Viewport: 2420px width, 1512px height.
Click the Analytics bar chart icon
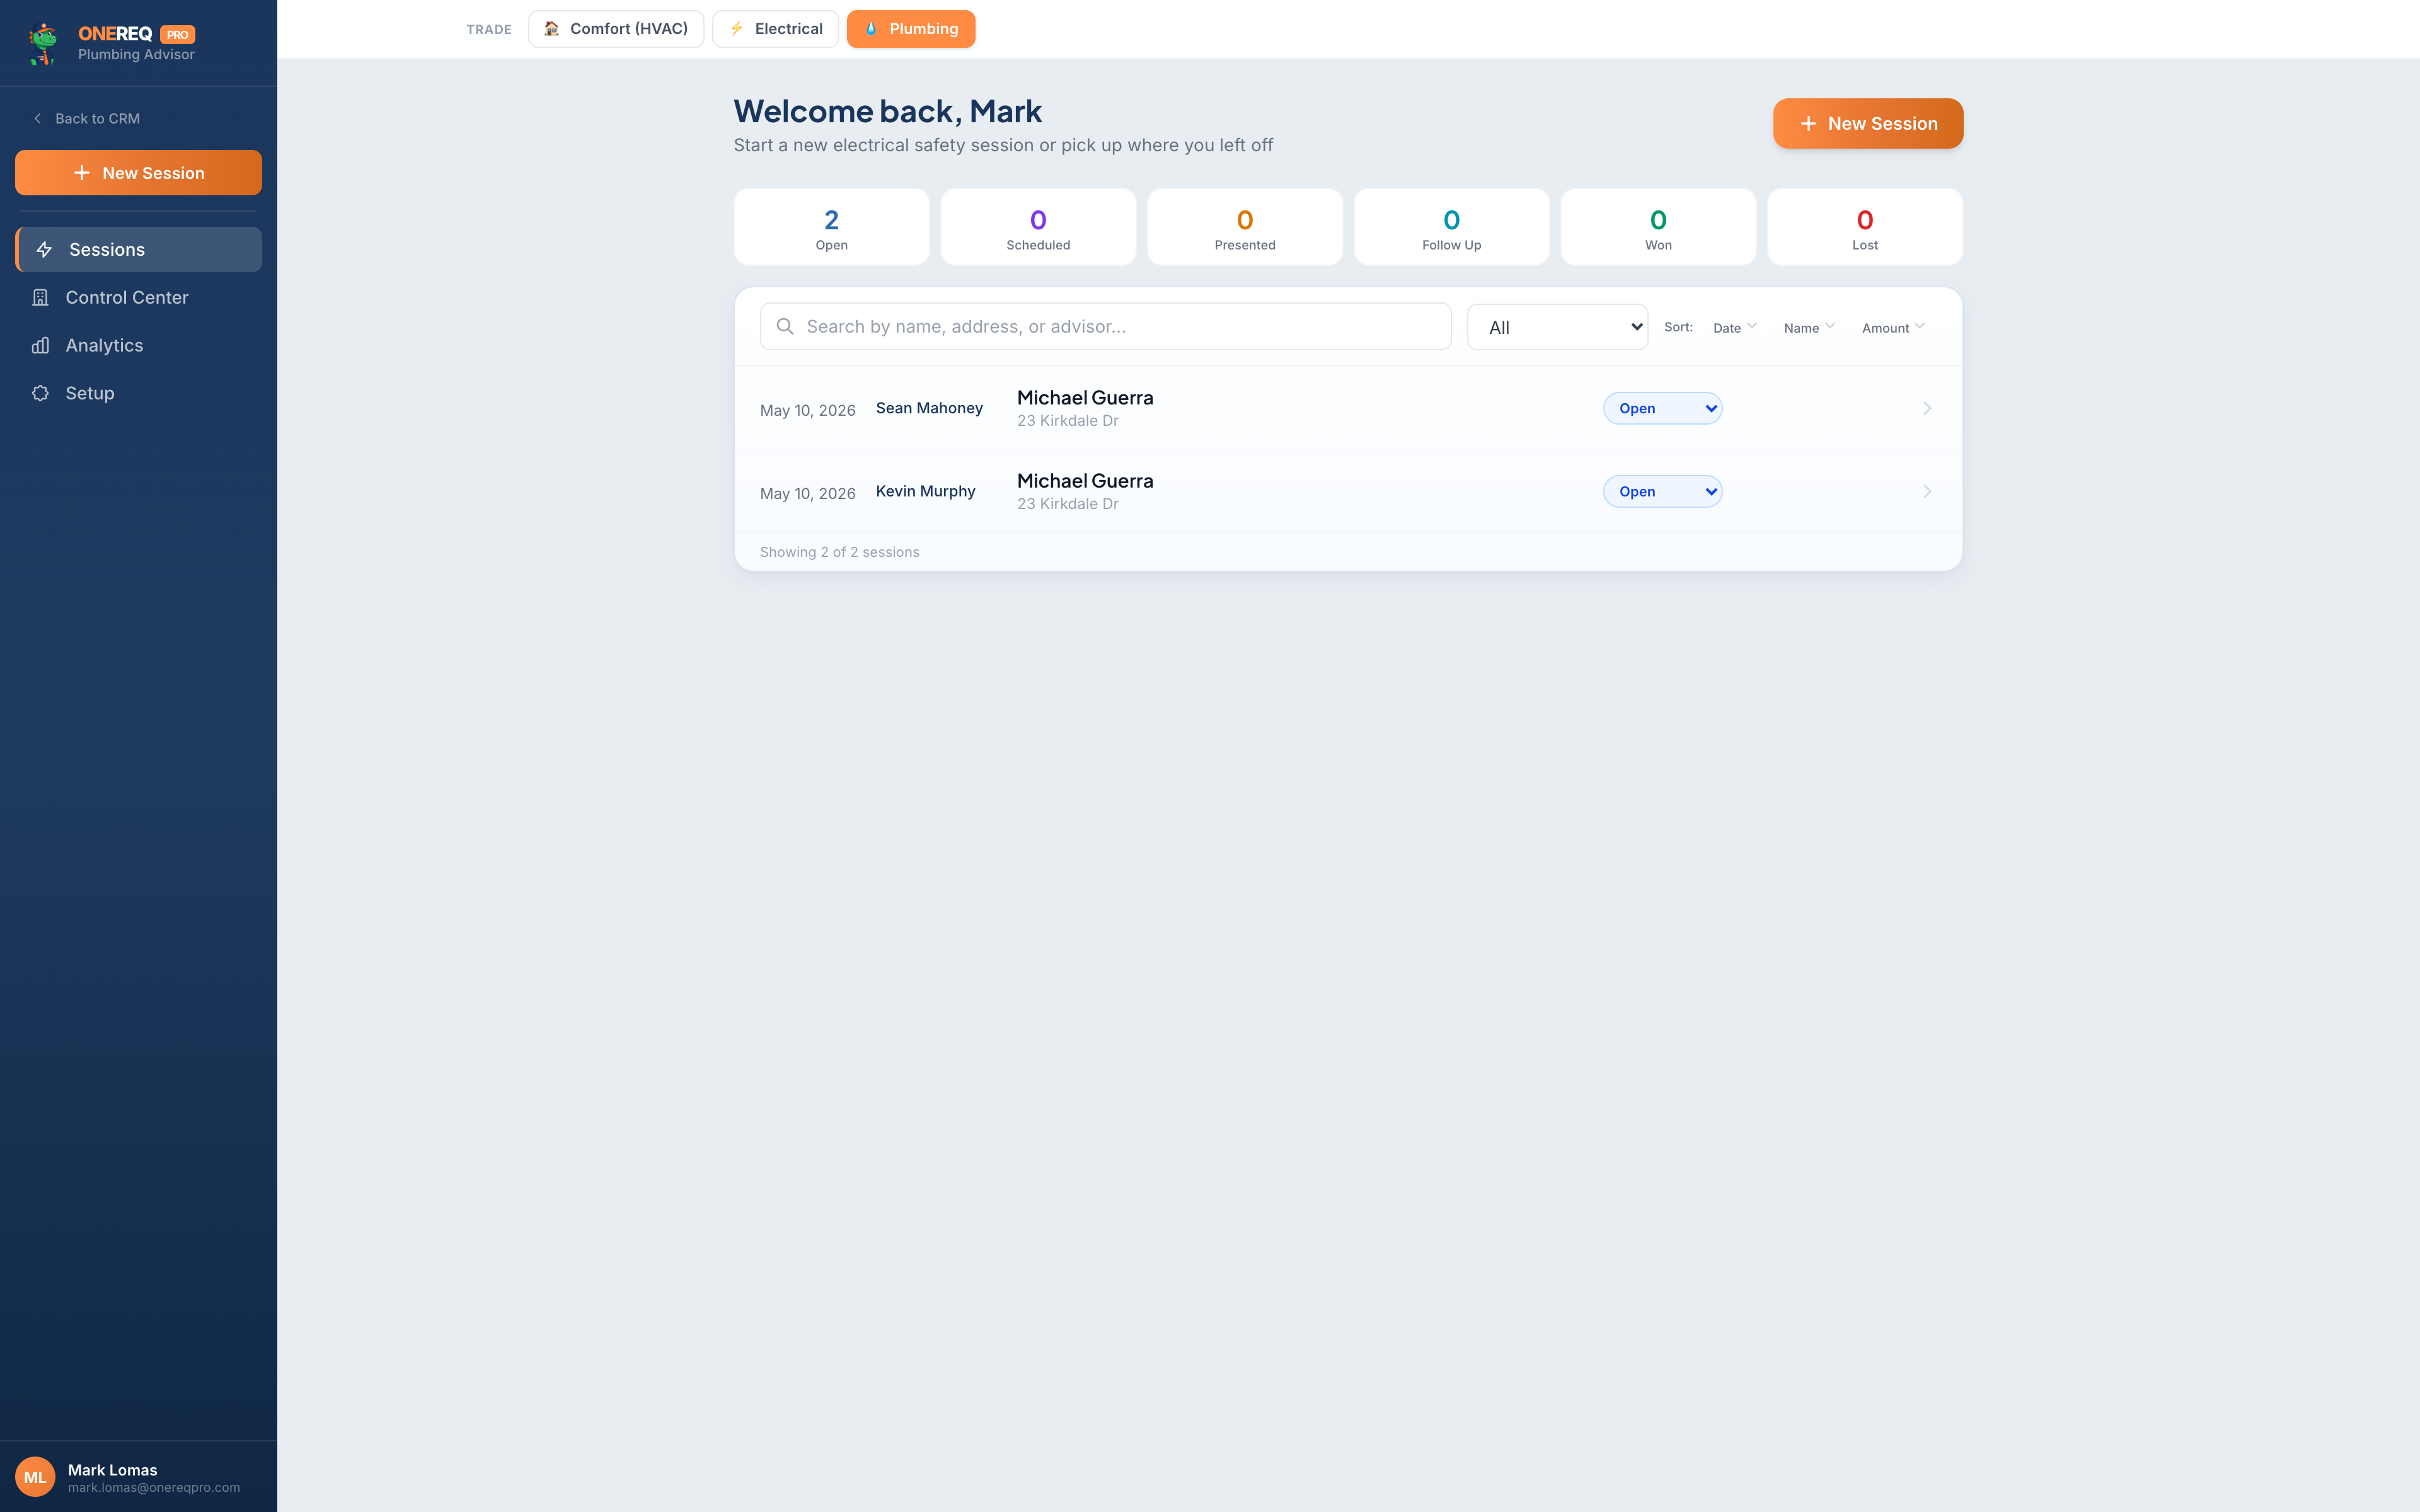40,345
